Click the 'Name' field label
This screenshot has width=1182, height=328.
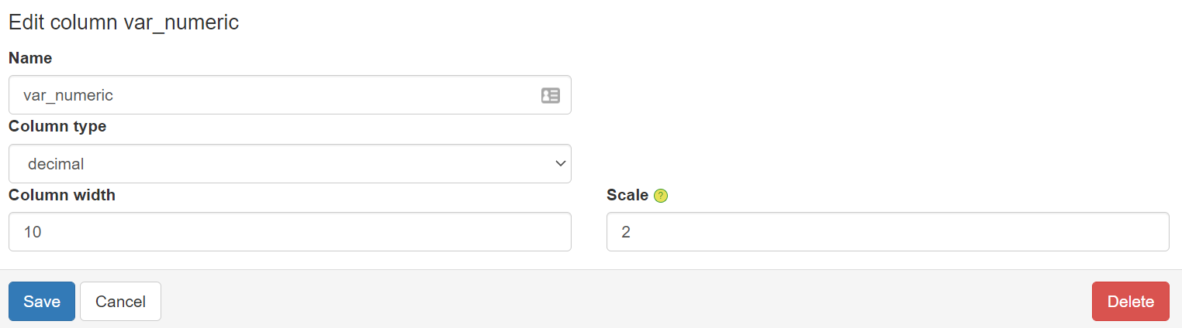pyautogui.click(x=30, y=58)
